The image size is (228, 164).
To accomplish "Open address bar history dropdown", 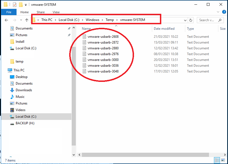I will pyautogui.click(x=185, y=20).
